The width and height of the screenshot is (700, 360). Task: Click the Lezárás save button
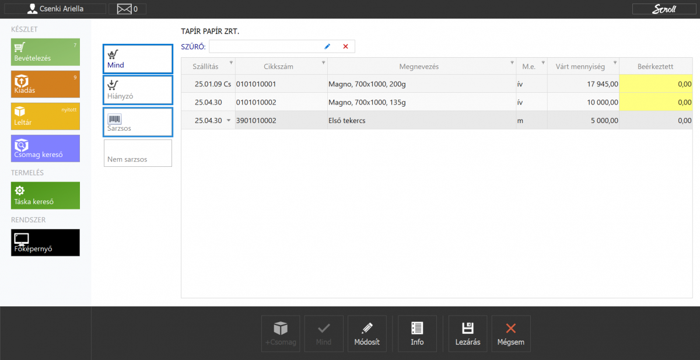468,333
